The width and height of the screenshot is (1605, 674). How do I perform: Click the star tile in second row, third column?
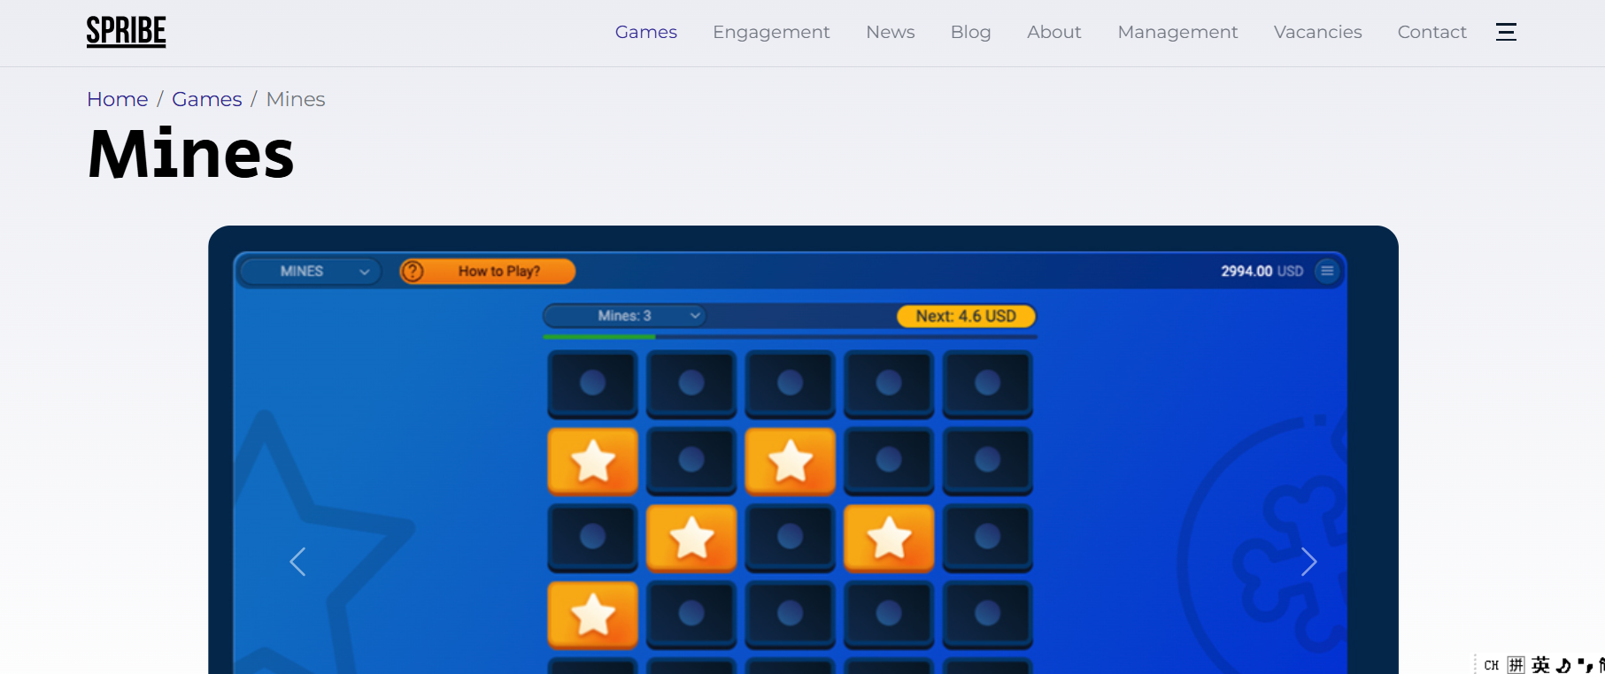click(x=790, y=461)
